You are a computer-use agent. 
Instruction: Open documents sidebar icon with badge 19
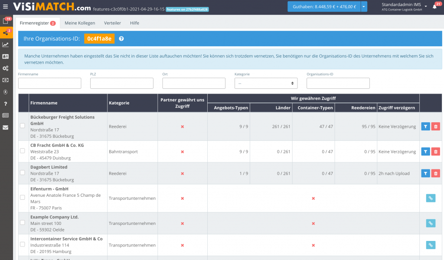5,21
